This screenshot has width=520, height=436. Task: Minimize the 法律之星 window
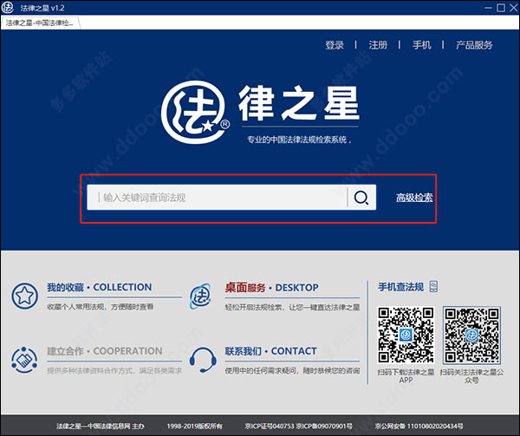pos(488,8)
